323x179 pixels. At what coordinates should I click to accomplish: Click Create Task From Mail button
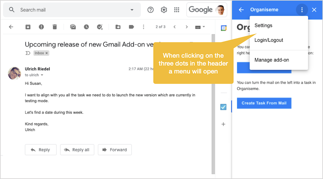pos(264,103)
